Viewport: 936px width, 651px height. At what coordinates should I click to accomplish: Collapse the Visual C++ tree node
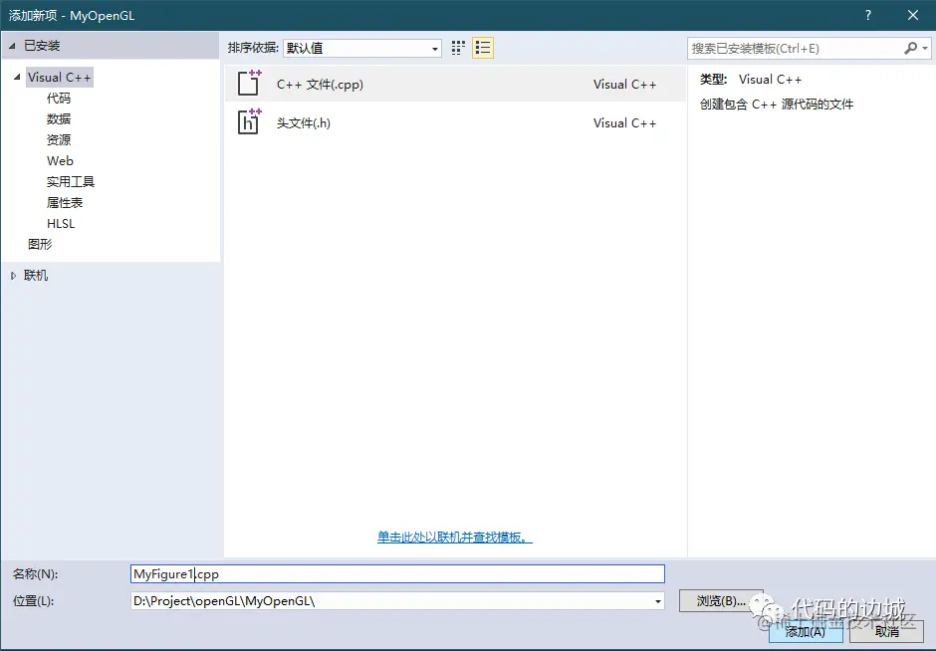(x=17, y=77)
